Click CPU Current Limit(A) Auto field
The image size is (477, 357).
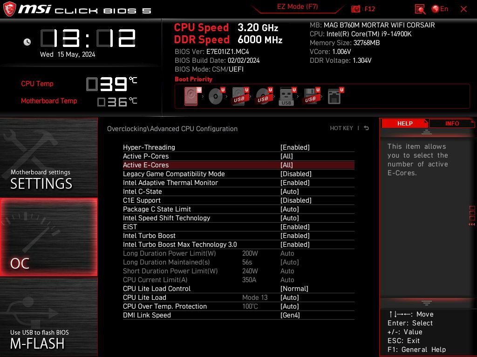(287, 279)
